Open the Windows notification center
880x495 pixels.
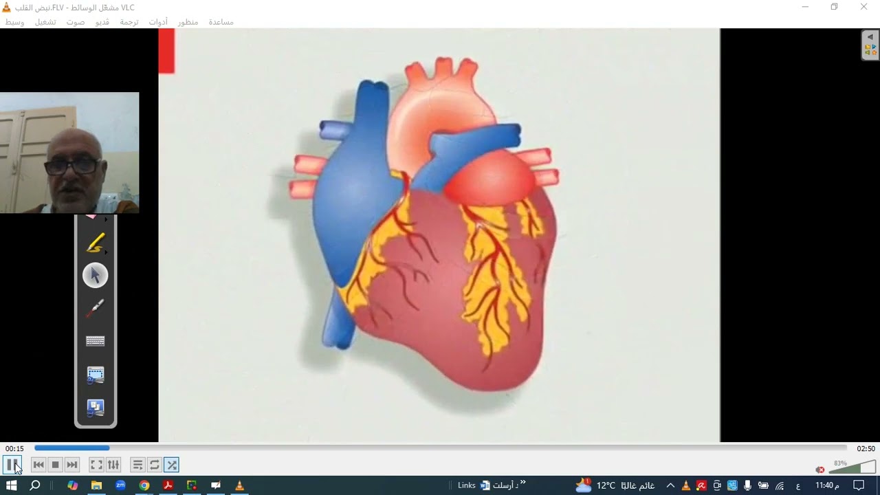click(859, 485)
